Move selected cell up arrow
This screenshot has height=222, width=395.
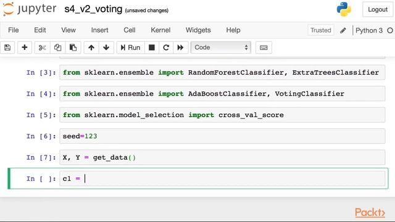click(x=91, y=47)
